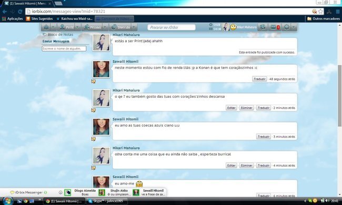Image resolution: width=342 pixels, height=205 pixels.
Task: Open the iOrbix home icon
Action: point(46,27)
